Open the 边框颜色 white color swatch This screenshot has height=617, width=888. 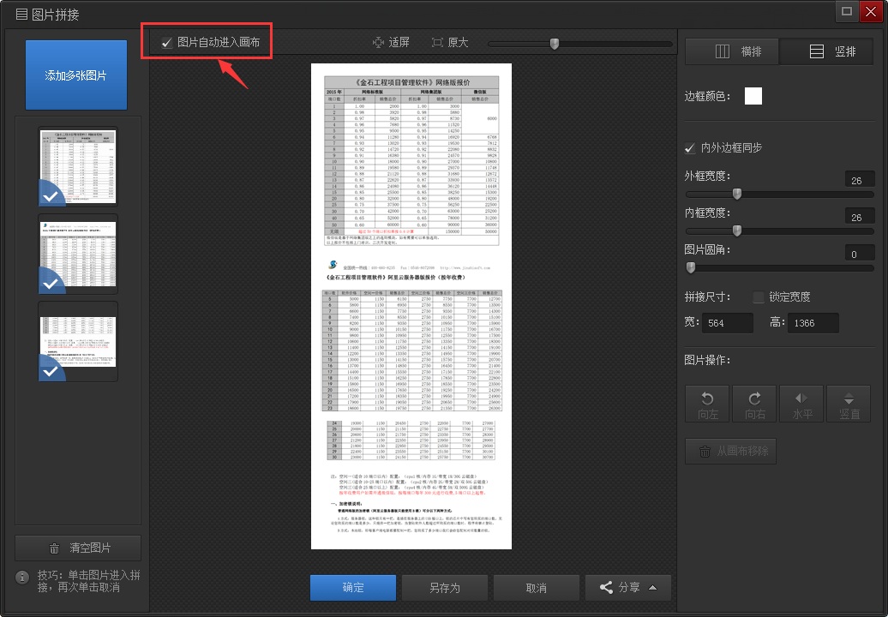753,96
